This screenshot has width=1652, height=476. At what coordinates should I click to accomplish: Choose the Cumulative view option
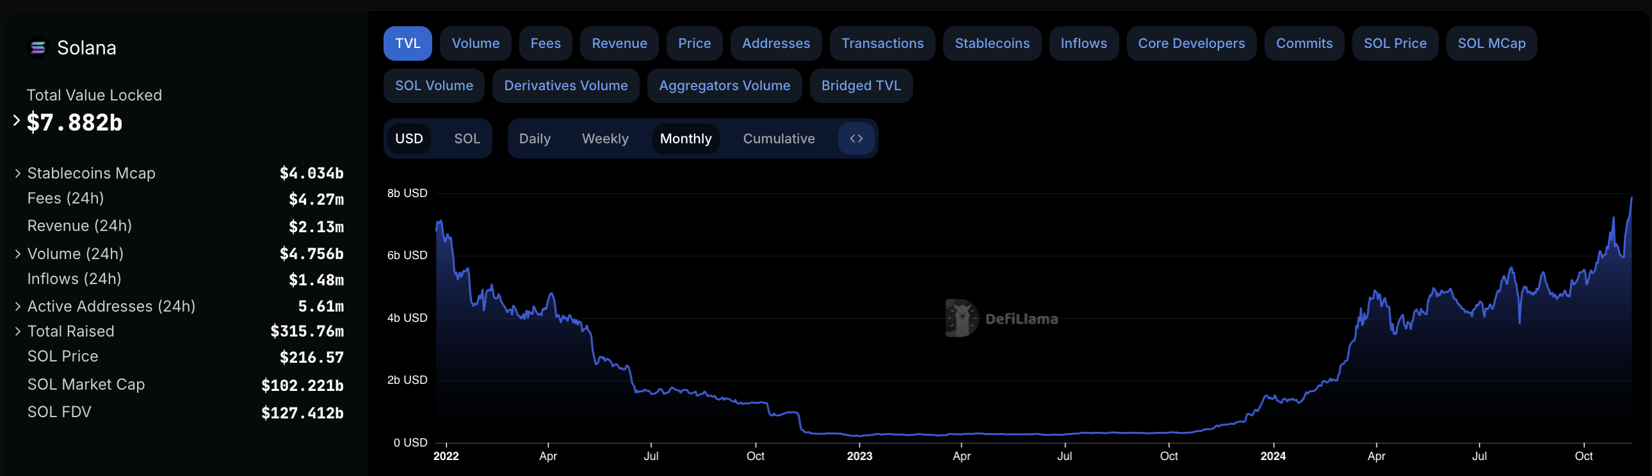tap(778, 139)
